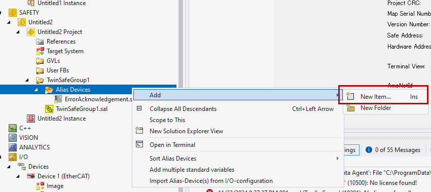This screenshot has width=431, height=192.
Task: Click the Image node icon
Action: point(40,186)
